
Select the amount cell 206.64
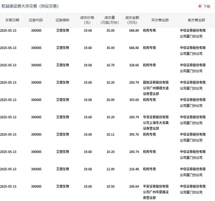click(134, 187)
